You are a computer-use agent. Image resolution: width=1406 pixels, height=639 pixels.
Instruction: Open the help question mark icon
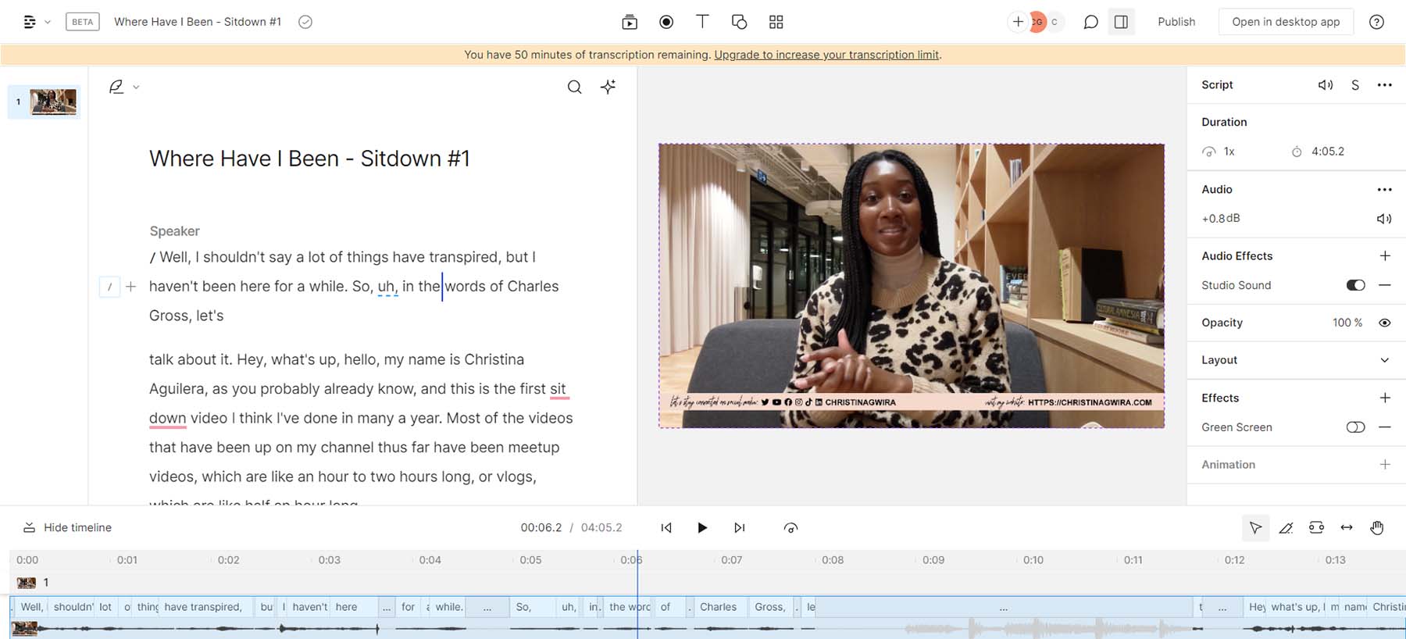[x=1376, y=22]
